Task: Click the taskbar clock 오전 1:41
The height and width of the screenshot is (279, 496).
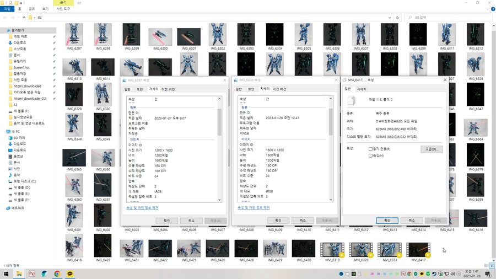Action: click(472, 274)
